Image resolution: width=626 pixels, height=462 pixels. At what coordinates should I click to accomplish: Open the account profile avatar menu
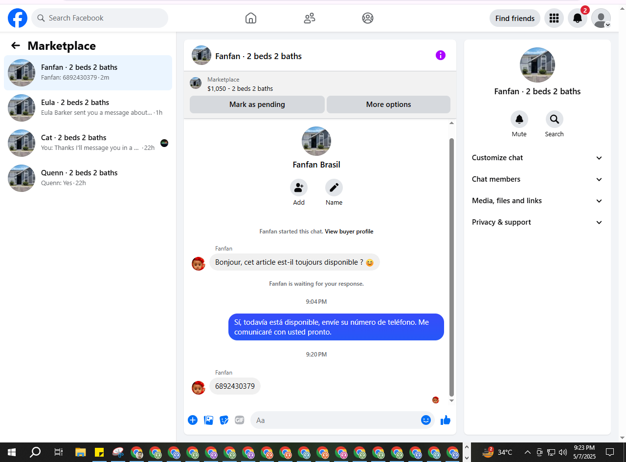point(601,18)
